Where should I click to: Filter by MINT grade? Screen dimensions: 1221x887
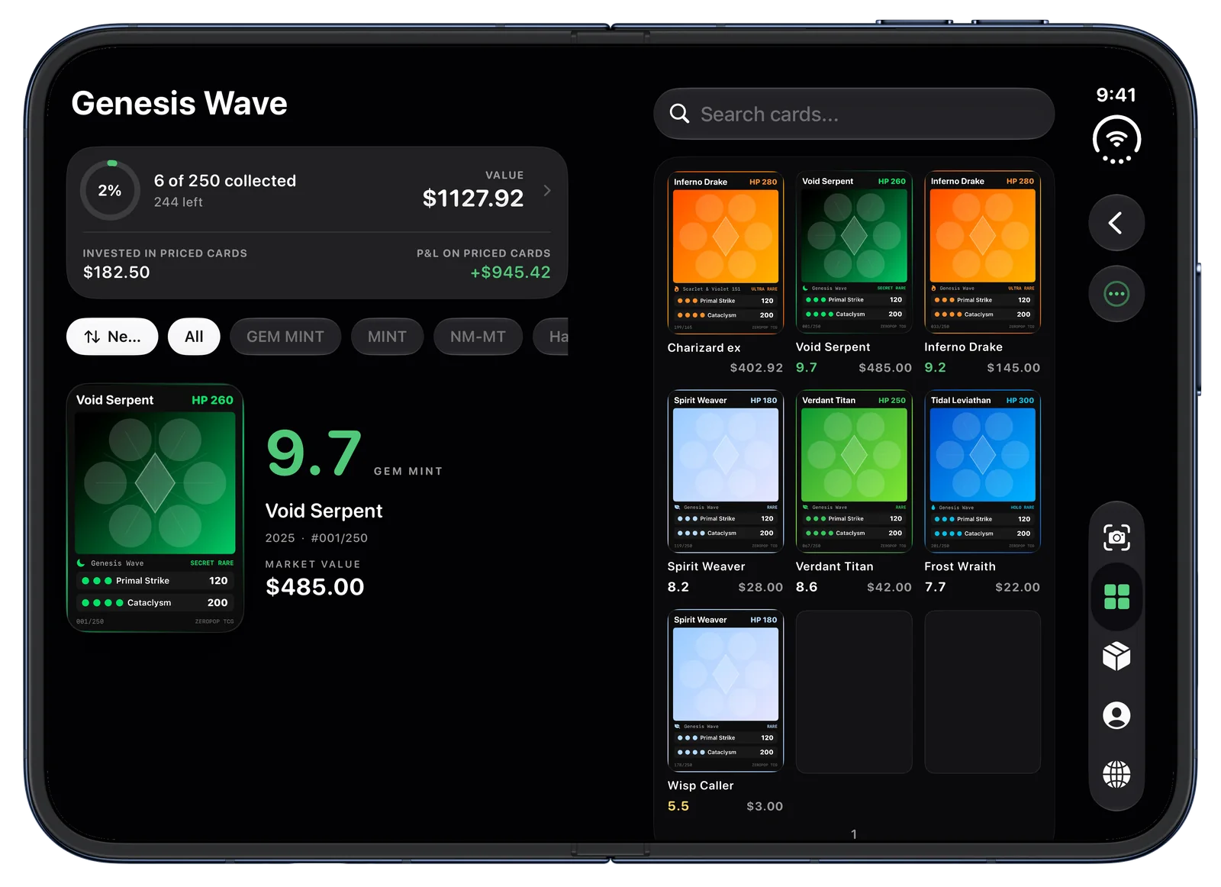point(387,337)
